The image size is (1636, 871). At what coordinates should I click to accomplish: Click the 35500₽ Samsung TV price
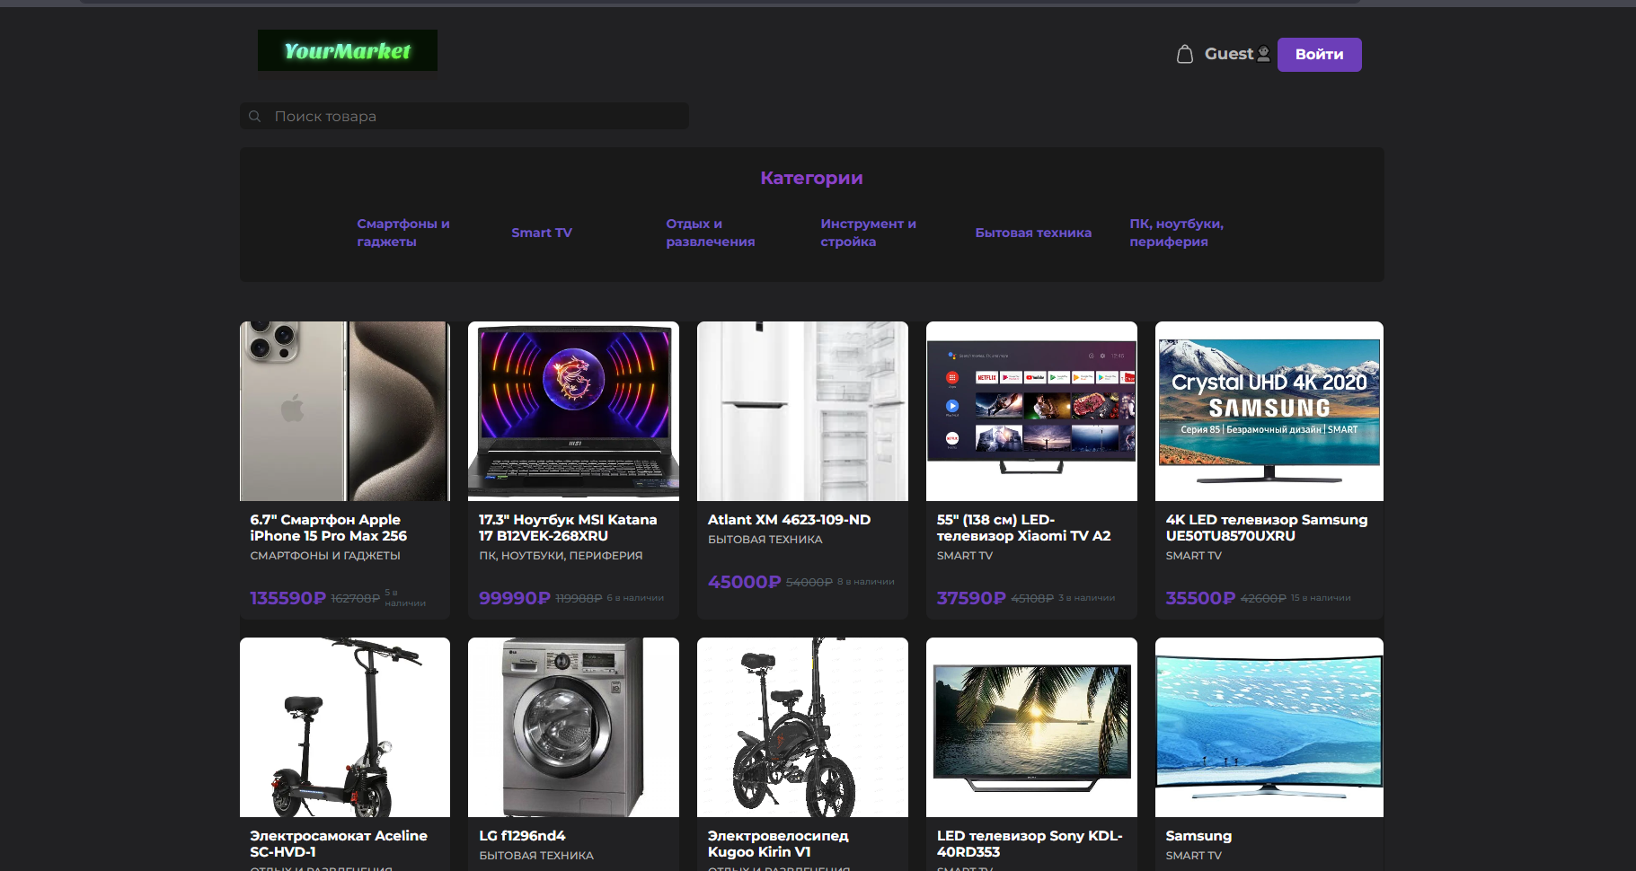click(1200, 598)
